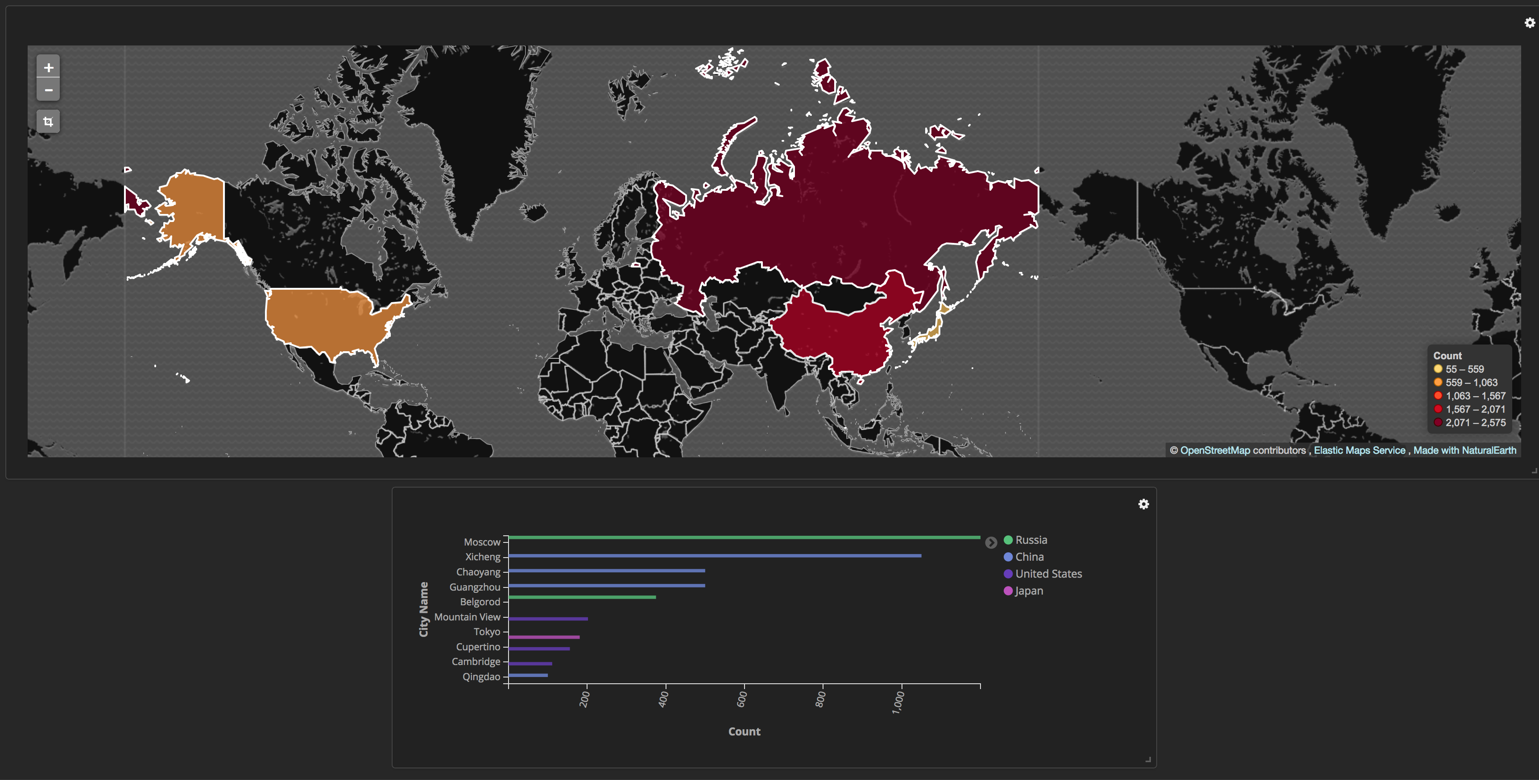Viewport: 1539px width, 780px height.
Task: Collapse the bar chart legend arrow
Action: (991, 542)
